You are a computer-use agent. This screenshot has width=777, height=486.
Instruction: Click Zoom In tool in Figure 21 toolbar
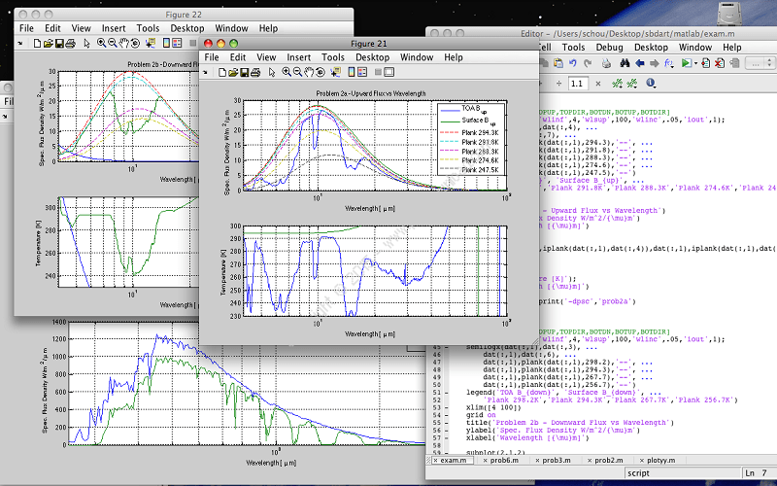(287, 72)
